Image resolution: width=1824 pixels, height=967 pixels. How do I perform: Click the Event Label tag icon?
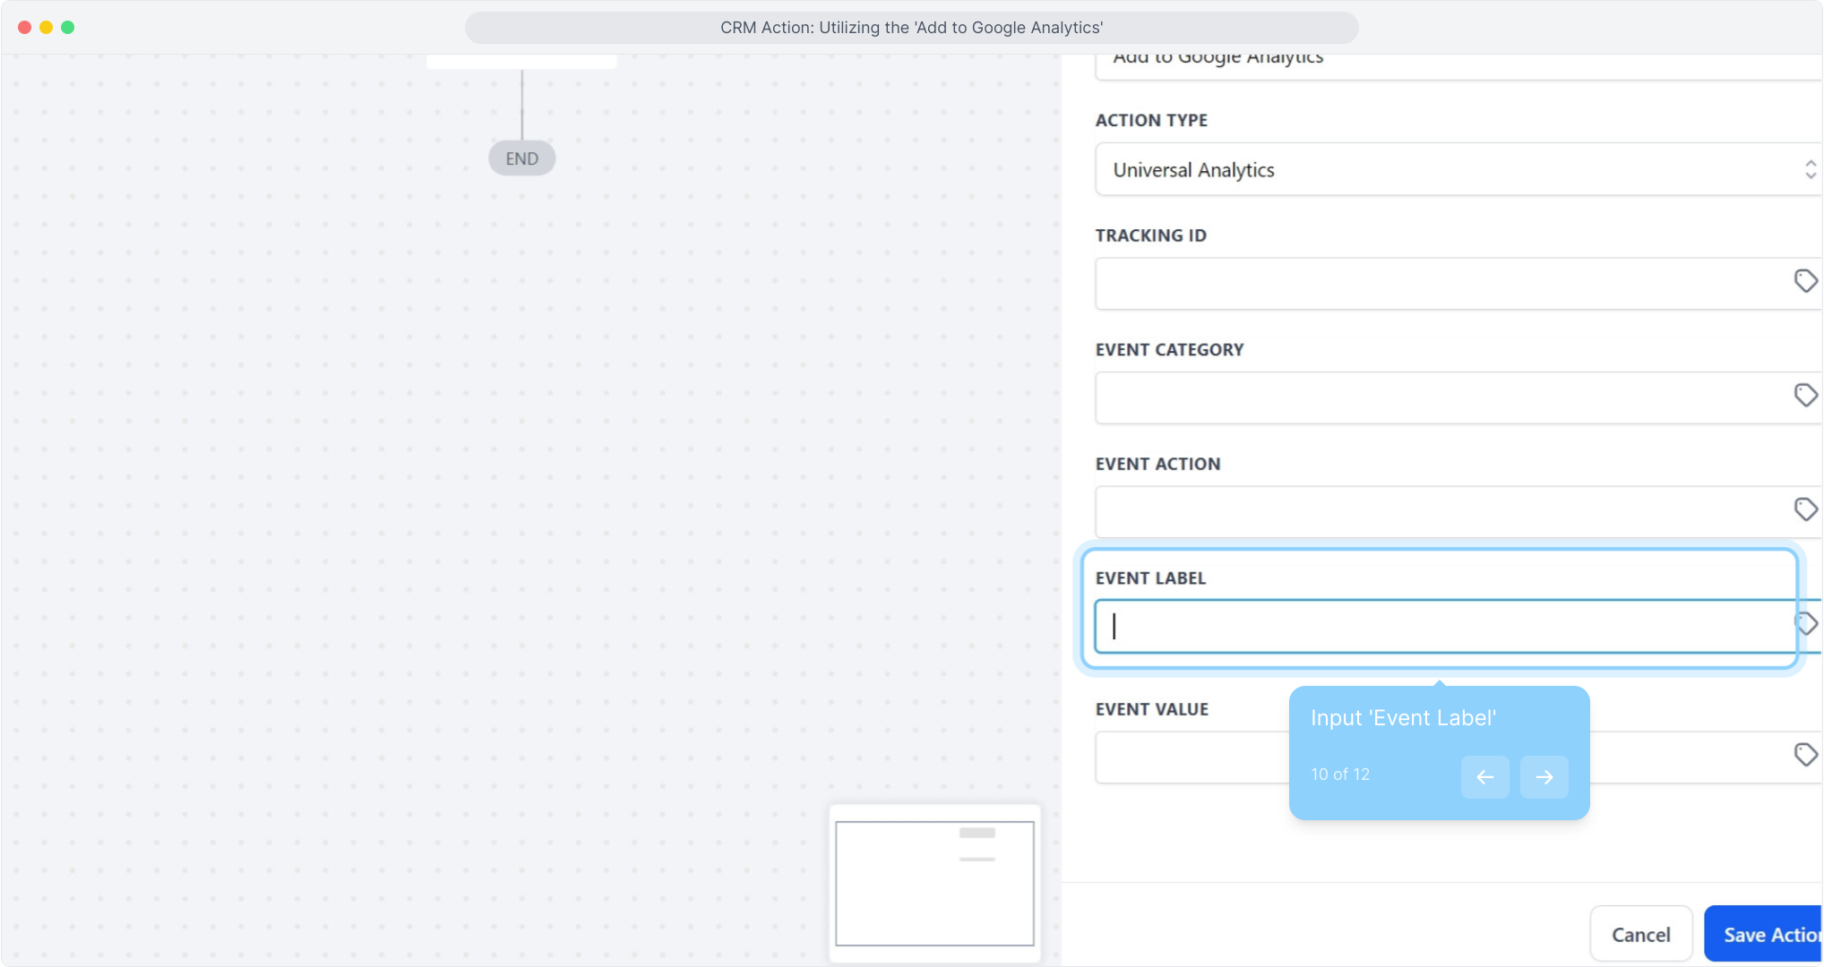(1808, 624)
